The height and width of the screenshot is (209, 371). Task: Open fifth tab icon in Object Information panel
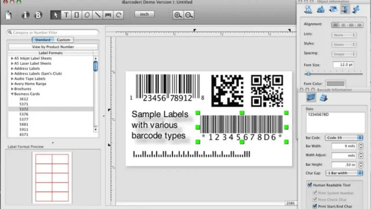[356, 9]
